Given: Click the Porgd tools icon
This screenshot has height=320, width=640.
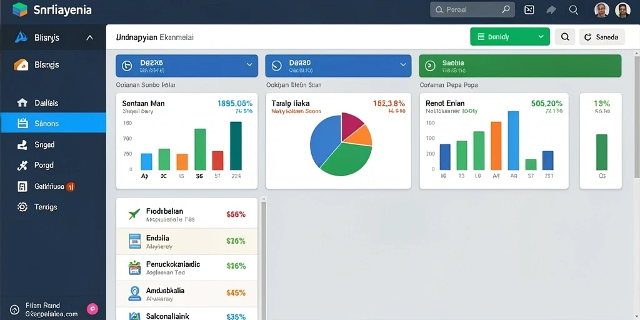Looking at the screenshot, I should [22, 165].
